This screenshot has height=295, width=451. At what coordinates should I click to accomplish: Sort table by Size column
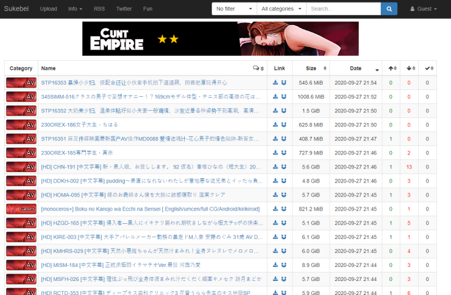pos(311,68)
